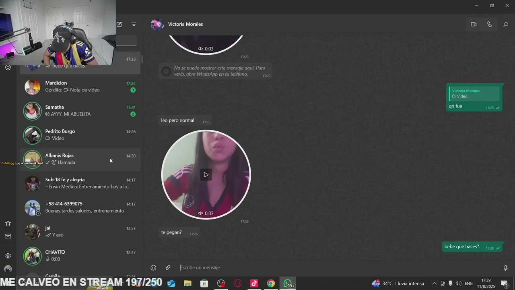Open own profile picture in the sidebar

[8, 269]
